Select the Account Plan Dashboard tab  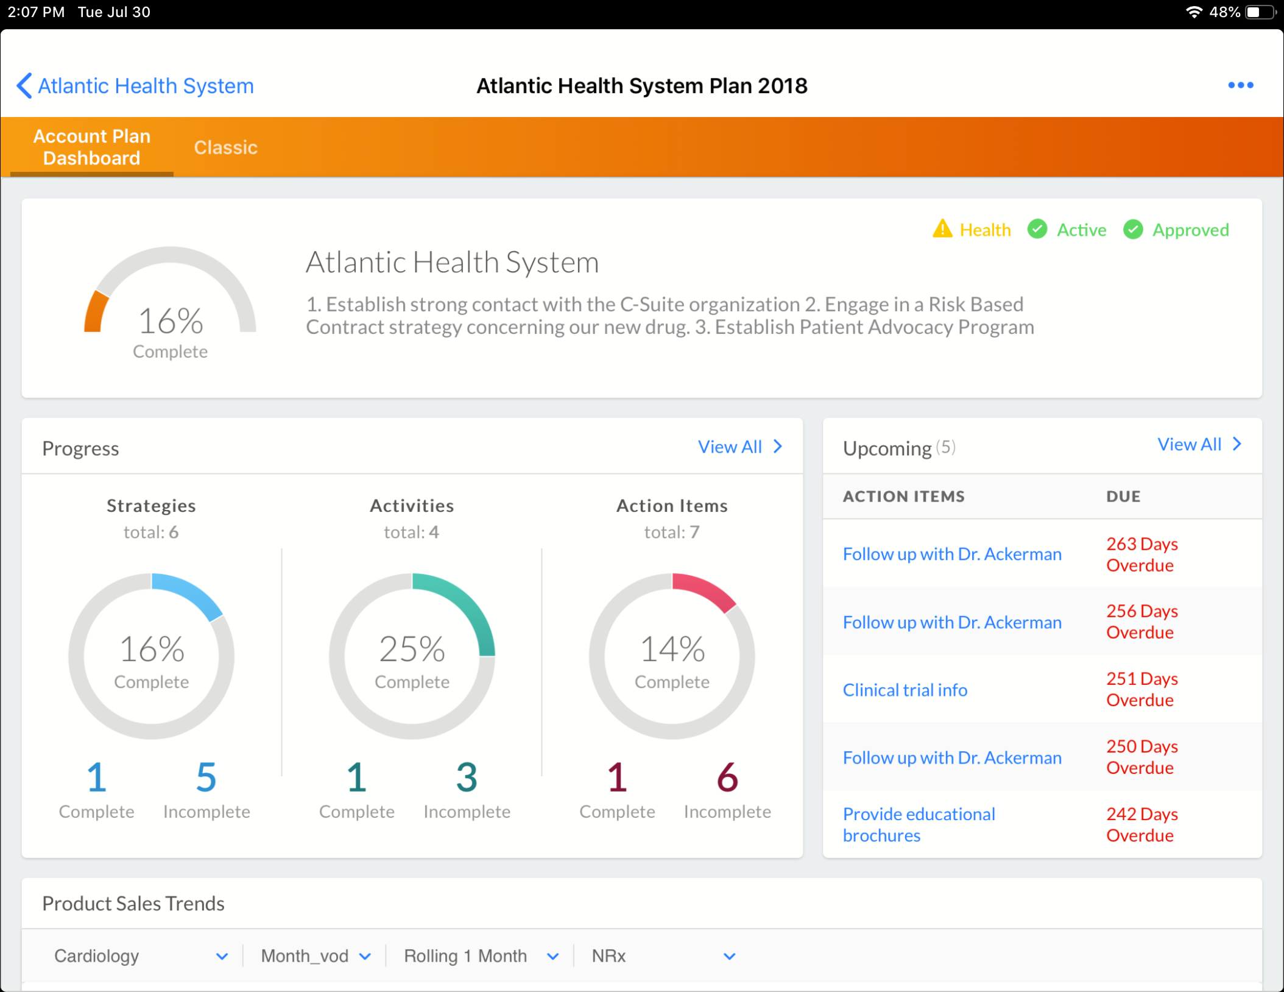[x=92, y=147]
